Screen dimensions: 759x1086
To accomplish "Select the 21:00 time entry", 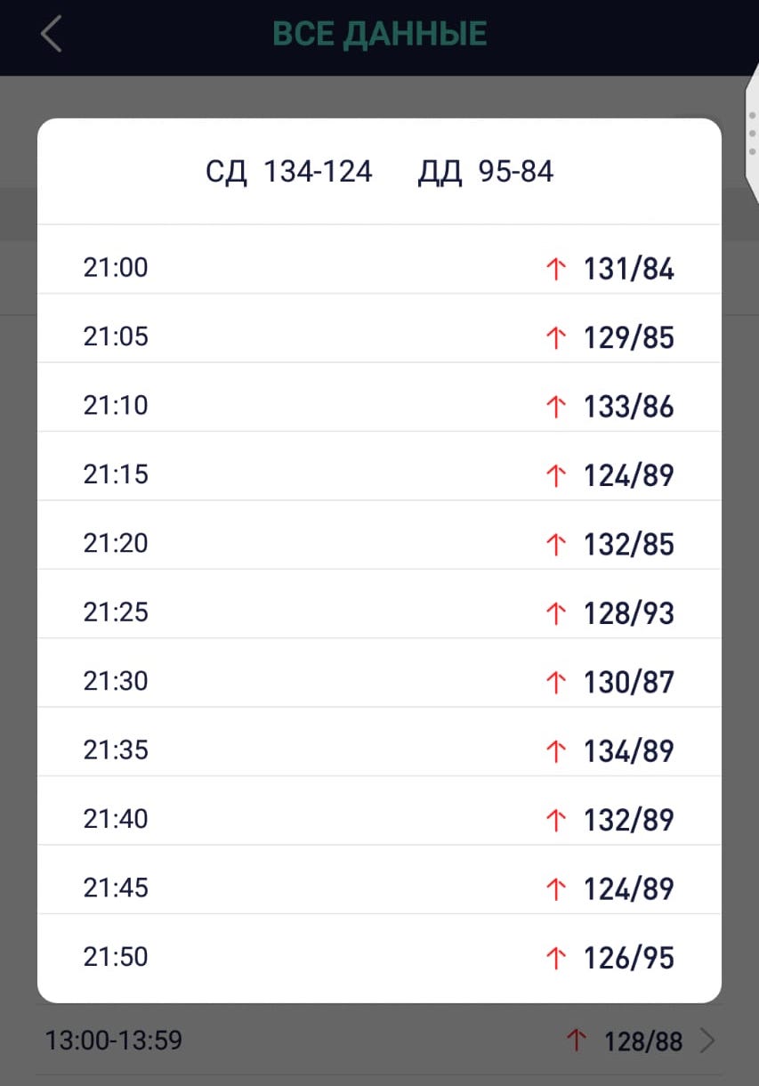I will pyautogui.click(x=116, y=268).
